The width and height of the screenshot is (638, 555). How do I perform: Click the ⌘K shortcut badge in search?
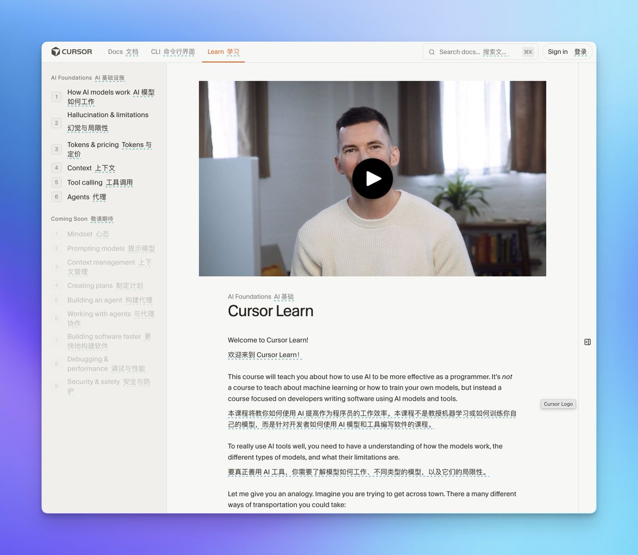tap(527, 52)
